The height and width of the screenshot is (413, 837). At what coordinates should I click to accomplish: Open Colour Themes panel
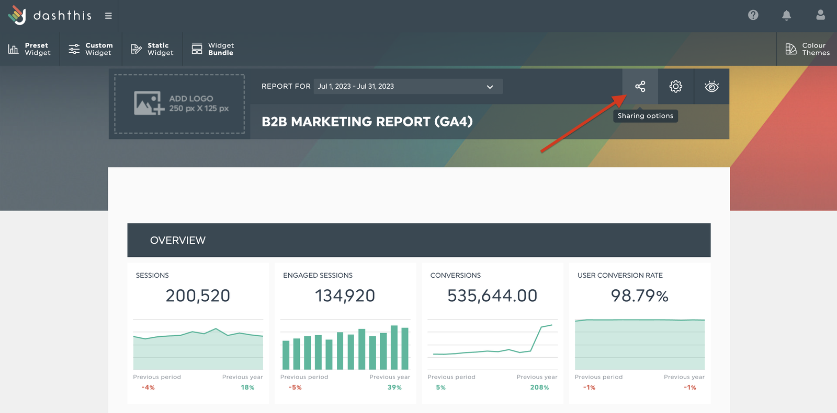(x=807, y=49)
